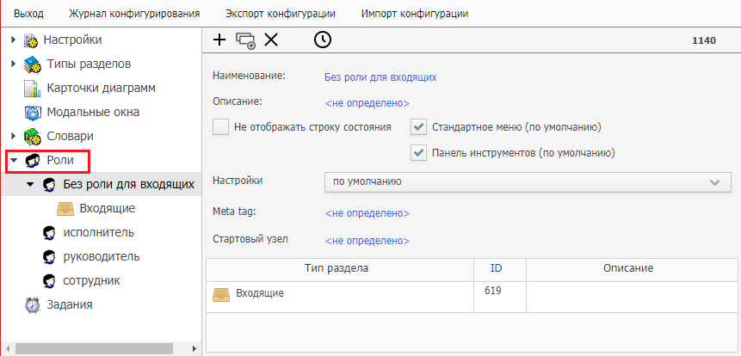
Task: Click the tree horizontal scrollbar thumb
Action: point(94,348)
